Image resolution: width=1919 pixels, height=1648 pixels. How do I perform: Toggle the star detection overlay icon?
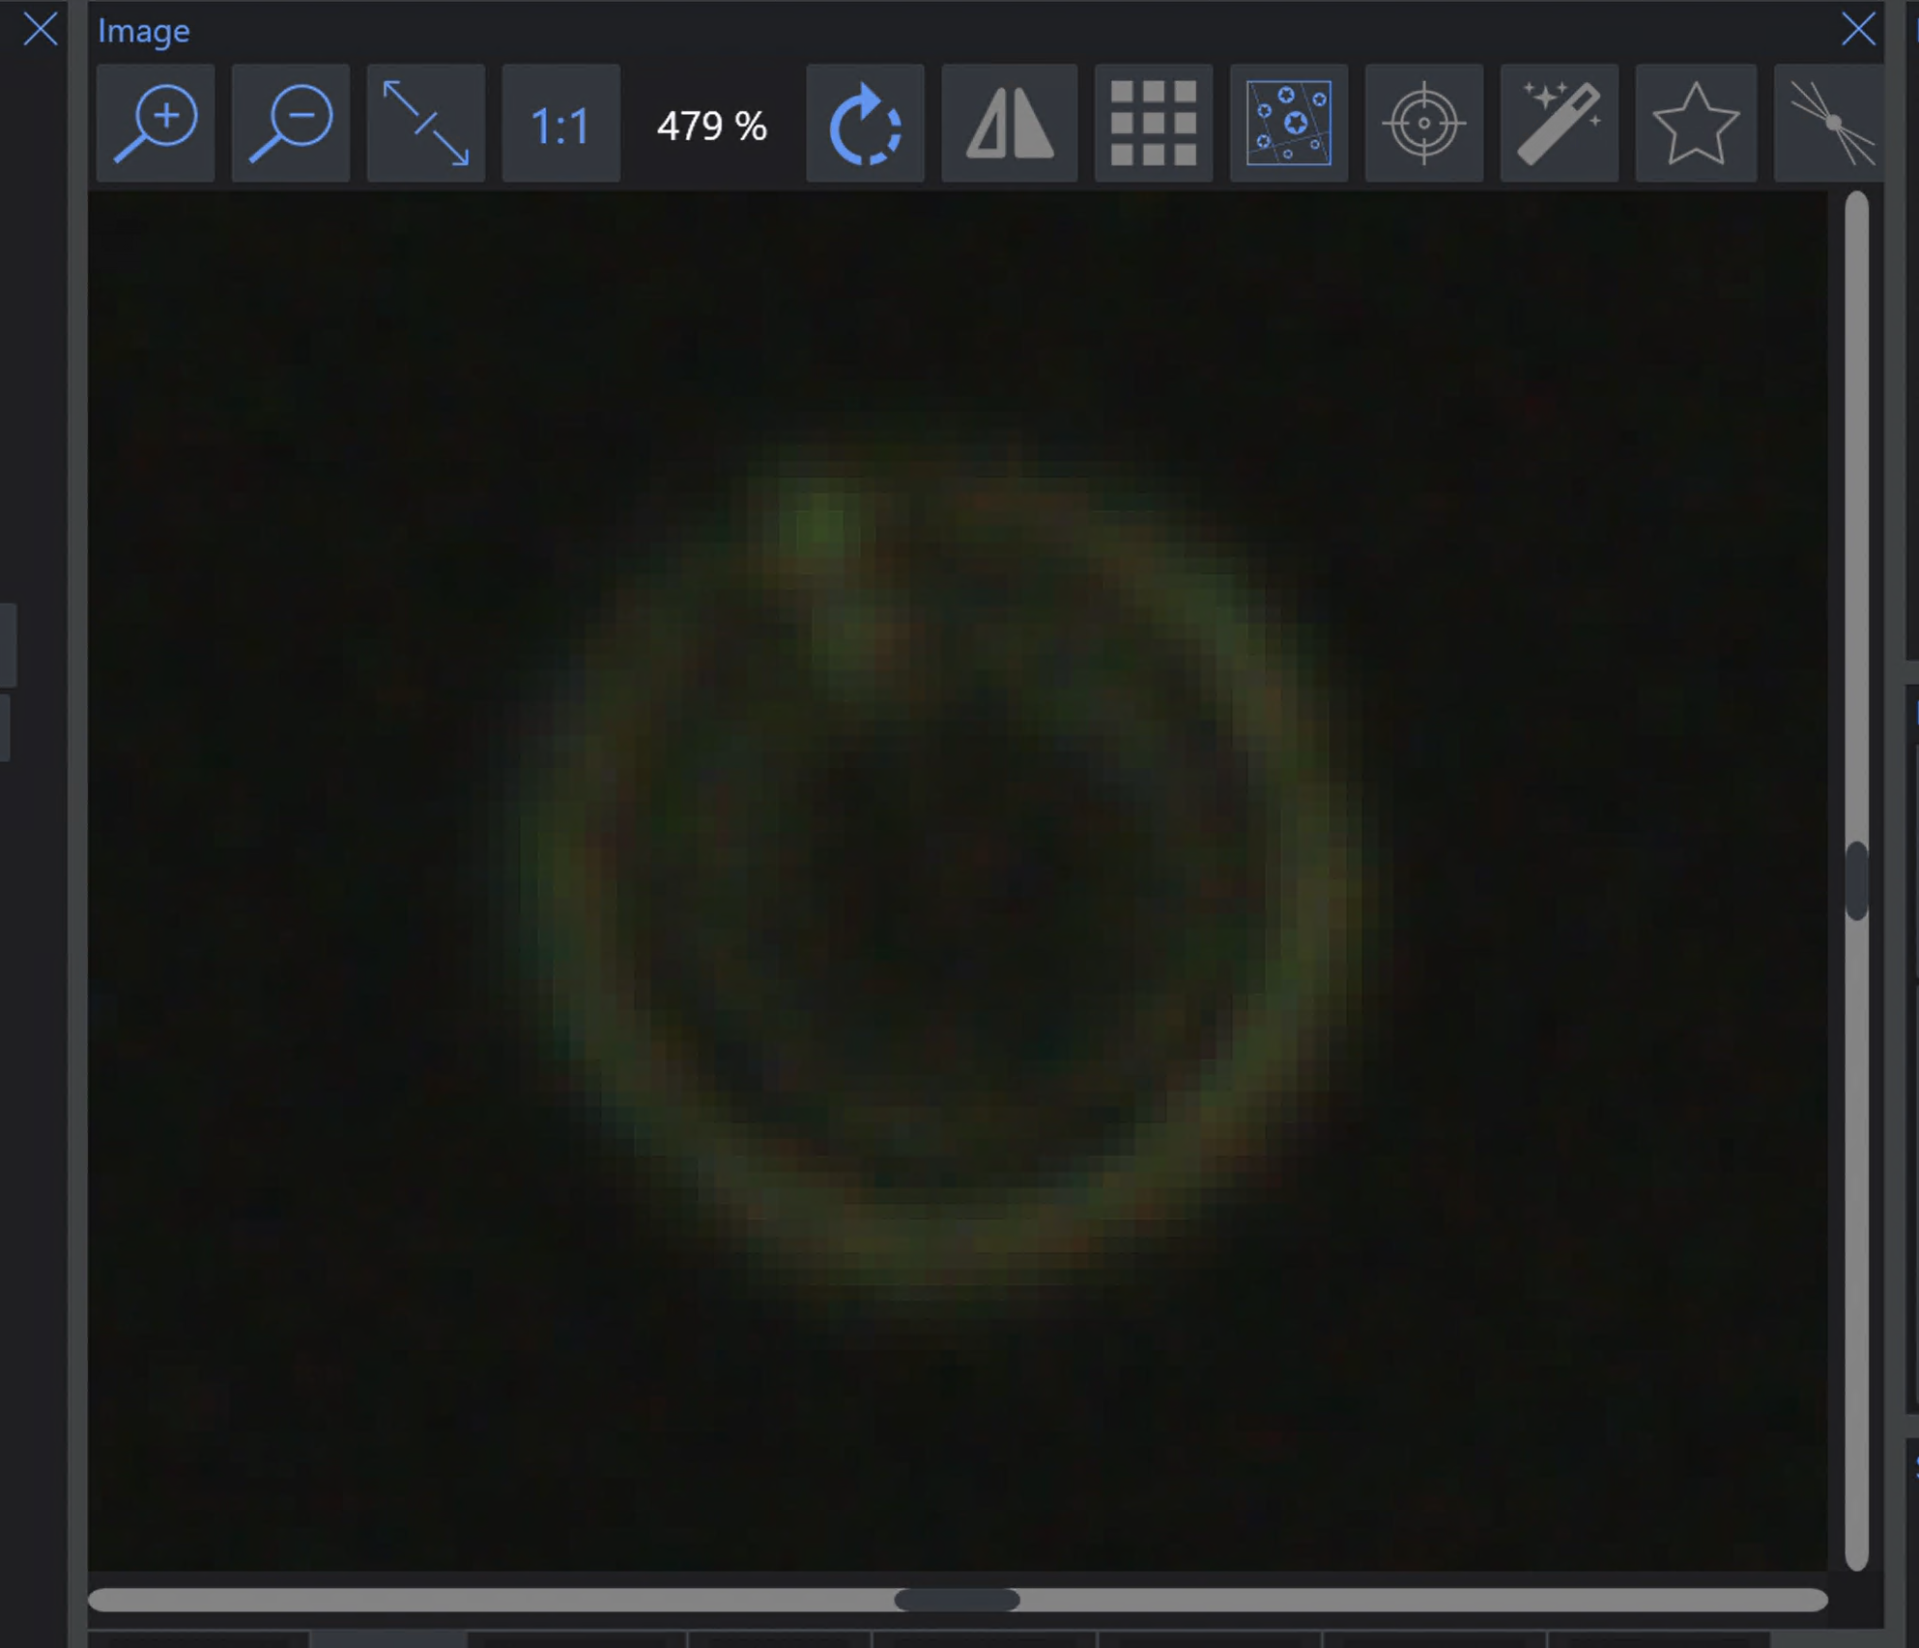point(1289,124)
